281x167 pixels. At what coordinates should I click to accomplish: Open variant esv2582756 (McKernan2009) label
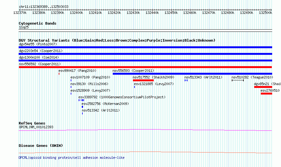(x=105, y=104)
